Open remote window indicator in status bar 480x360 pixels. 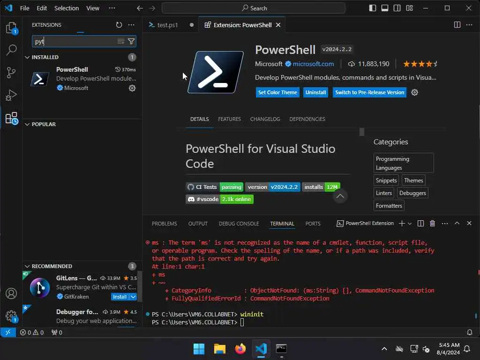click(8, 332)
